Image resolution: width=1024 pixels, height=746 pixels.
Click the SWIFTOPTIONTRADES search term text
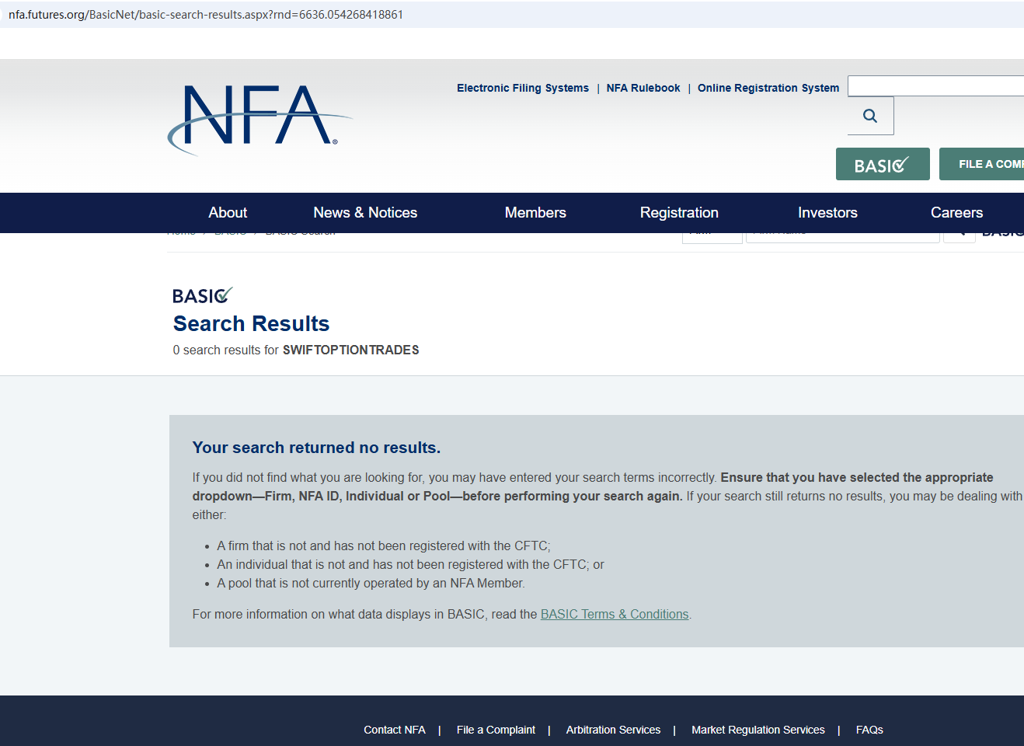[351, 350]
